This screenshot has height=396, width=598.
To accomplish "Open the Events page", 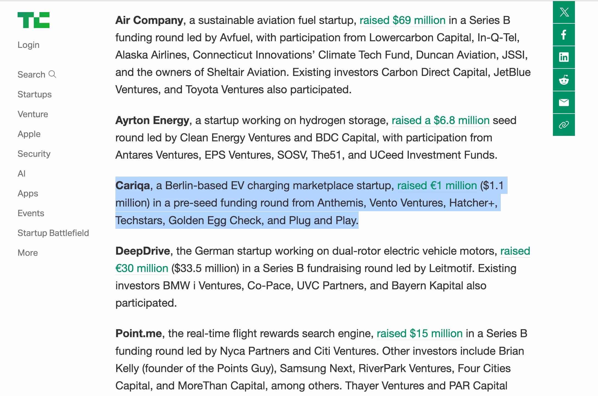I will coord(31,213).
